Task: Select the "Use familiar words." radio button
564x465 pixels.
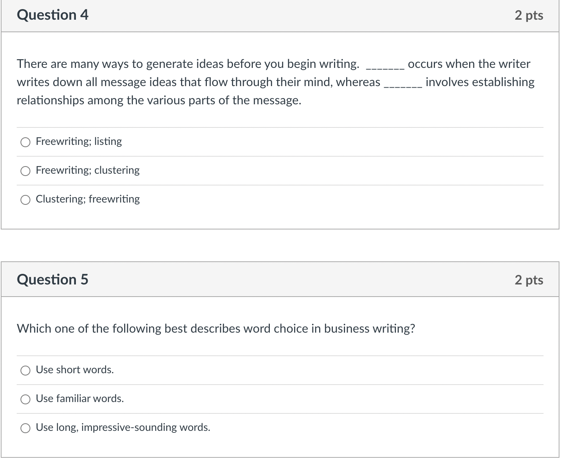Action: (x=25, y=399)
